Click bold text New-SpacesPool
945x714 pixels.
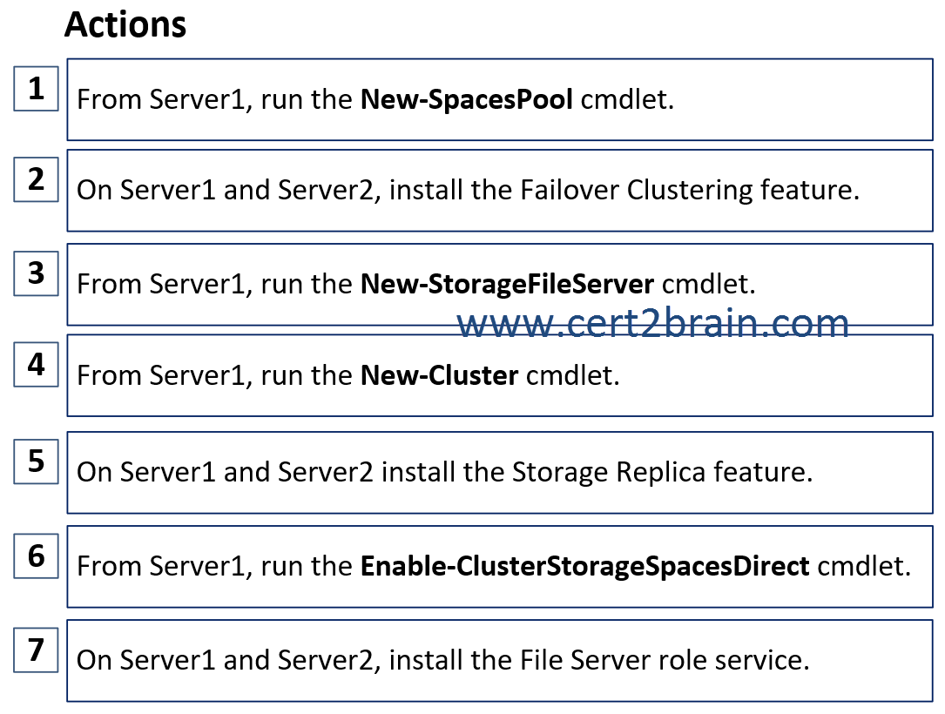pos(467,99)
